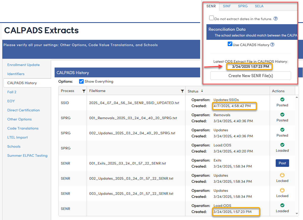Open LTEL Import in sidebar
The width and height of the screenshot is (303, 220).
tap(18, 137)
